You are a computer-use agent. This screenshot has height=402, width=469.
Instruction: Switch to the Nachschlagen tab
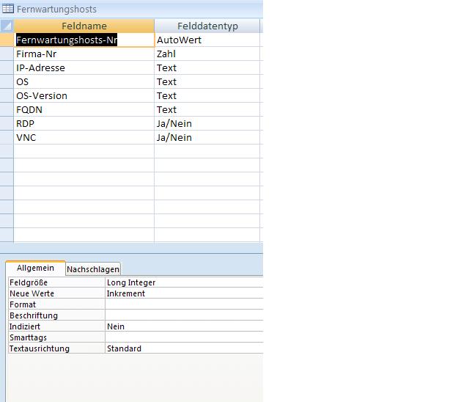(93, 269)
